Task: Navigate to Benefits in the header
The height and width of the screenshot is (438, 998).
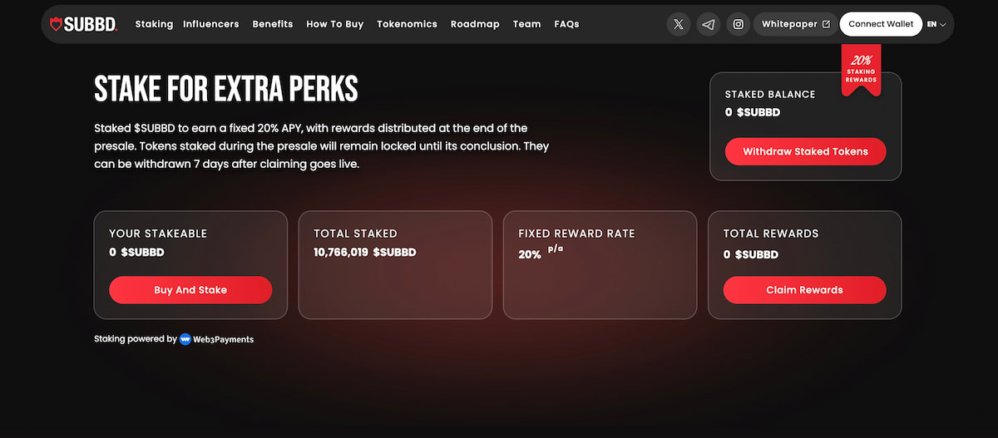Action: tap(273, 24)
